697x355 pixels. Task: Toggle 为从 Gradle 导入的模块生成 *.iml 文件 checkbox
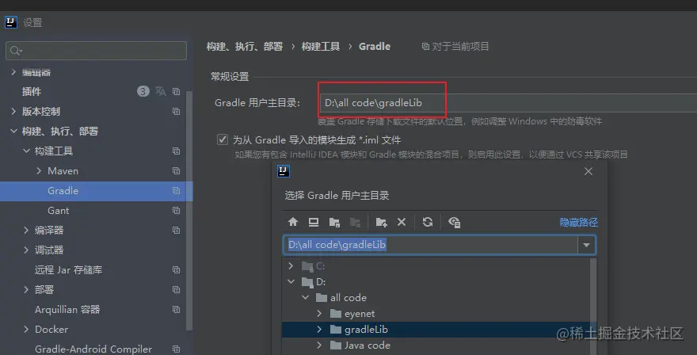click(x=223, y=139)
